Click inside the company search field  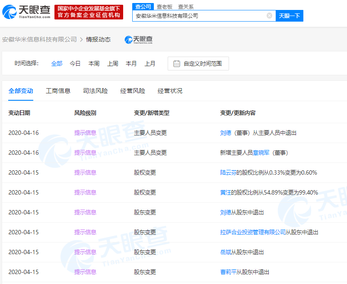click(x=199, y=16)
